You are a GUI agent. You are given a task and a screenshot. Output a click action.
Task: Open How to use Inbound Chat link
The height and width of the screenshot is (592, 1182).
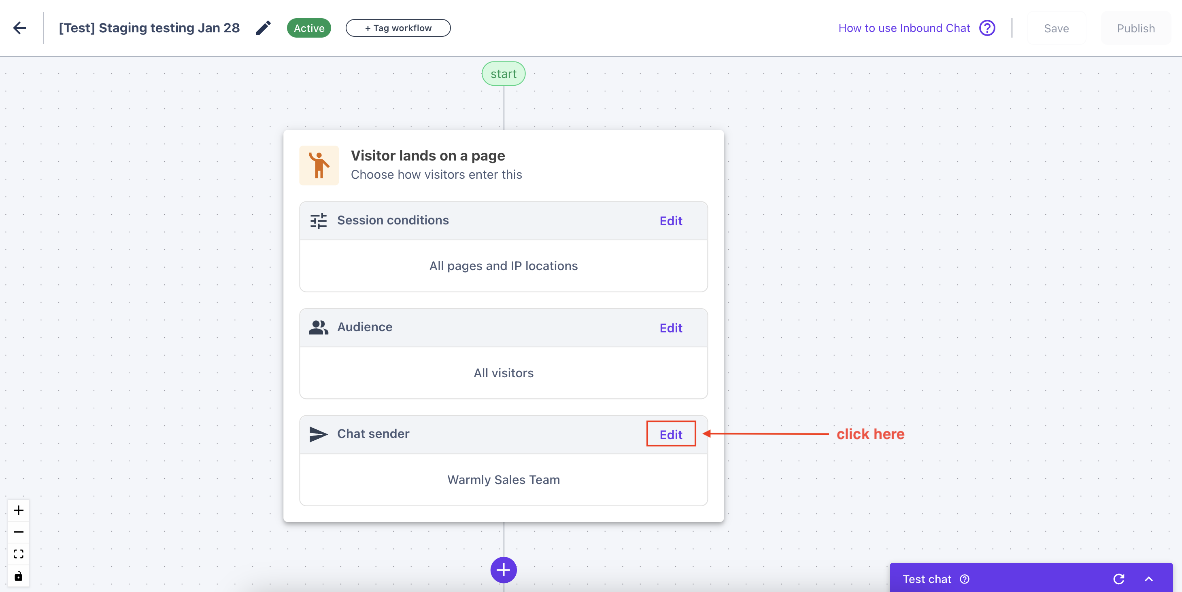(904, 28)
